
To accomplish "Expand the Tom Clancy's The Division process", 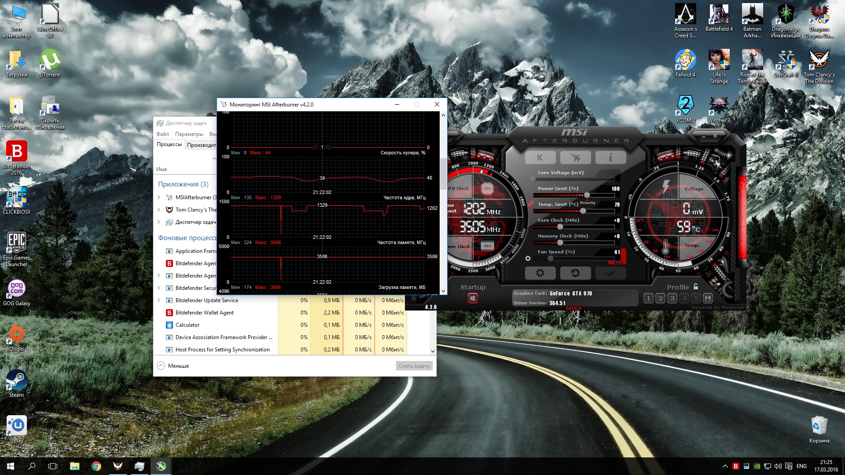I will [x=159, y=210].
